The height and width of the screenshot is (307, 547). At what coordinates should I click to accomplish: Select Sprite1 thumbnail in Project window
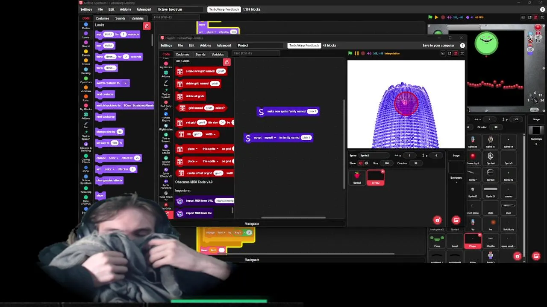(x=357, y=177)
